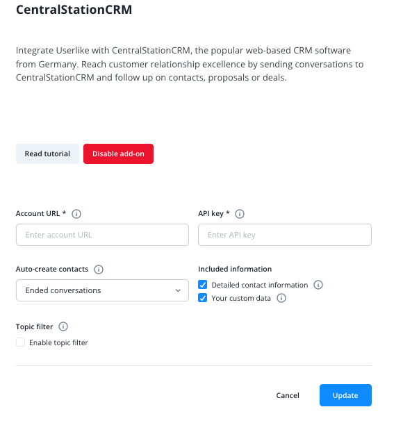Tick the Enable topic filter checkbox
The width and height of the screenshot is (403, 423).
point(21,342)
